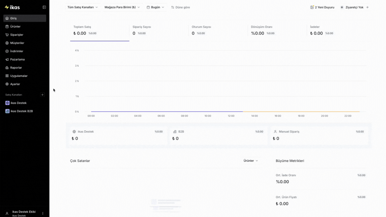
Task: Click the Raporlar chart icon
Action: [7, 68]
